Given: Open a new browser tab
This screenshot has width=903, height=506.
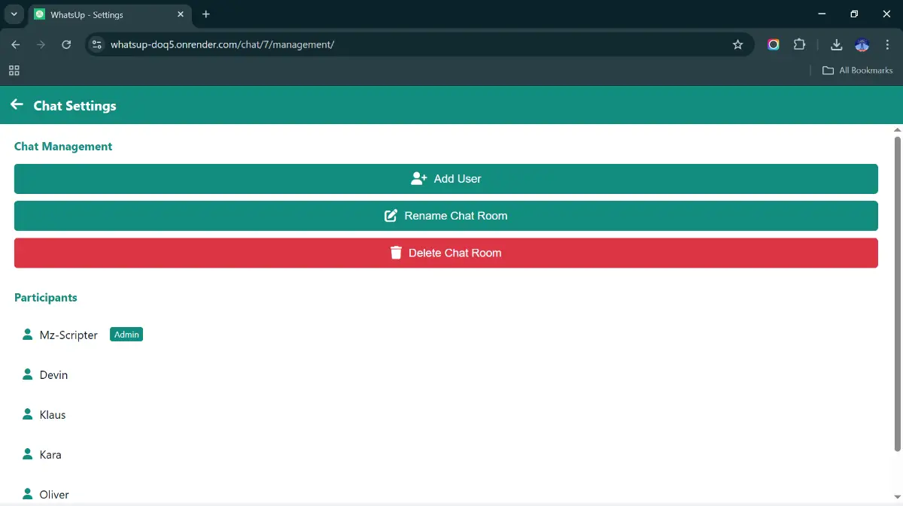Looking at the screenshot, I should [x=206, y=14].
